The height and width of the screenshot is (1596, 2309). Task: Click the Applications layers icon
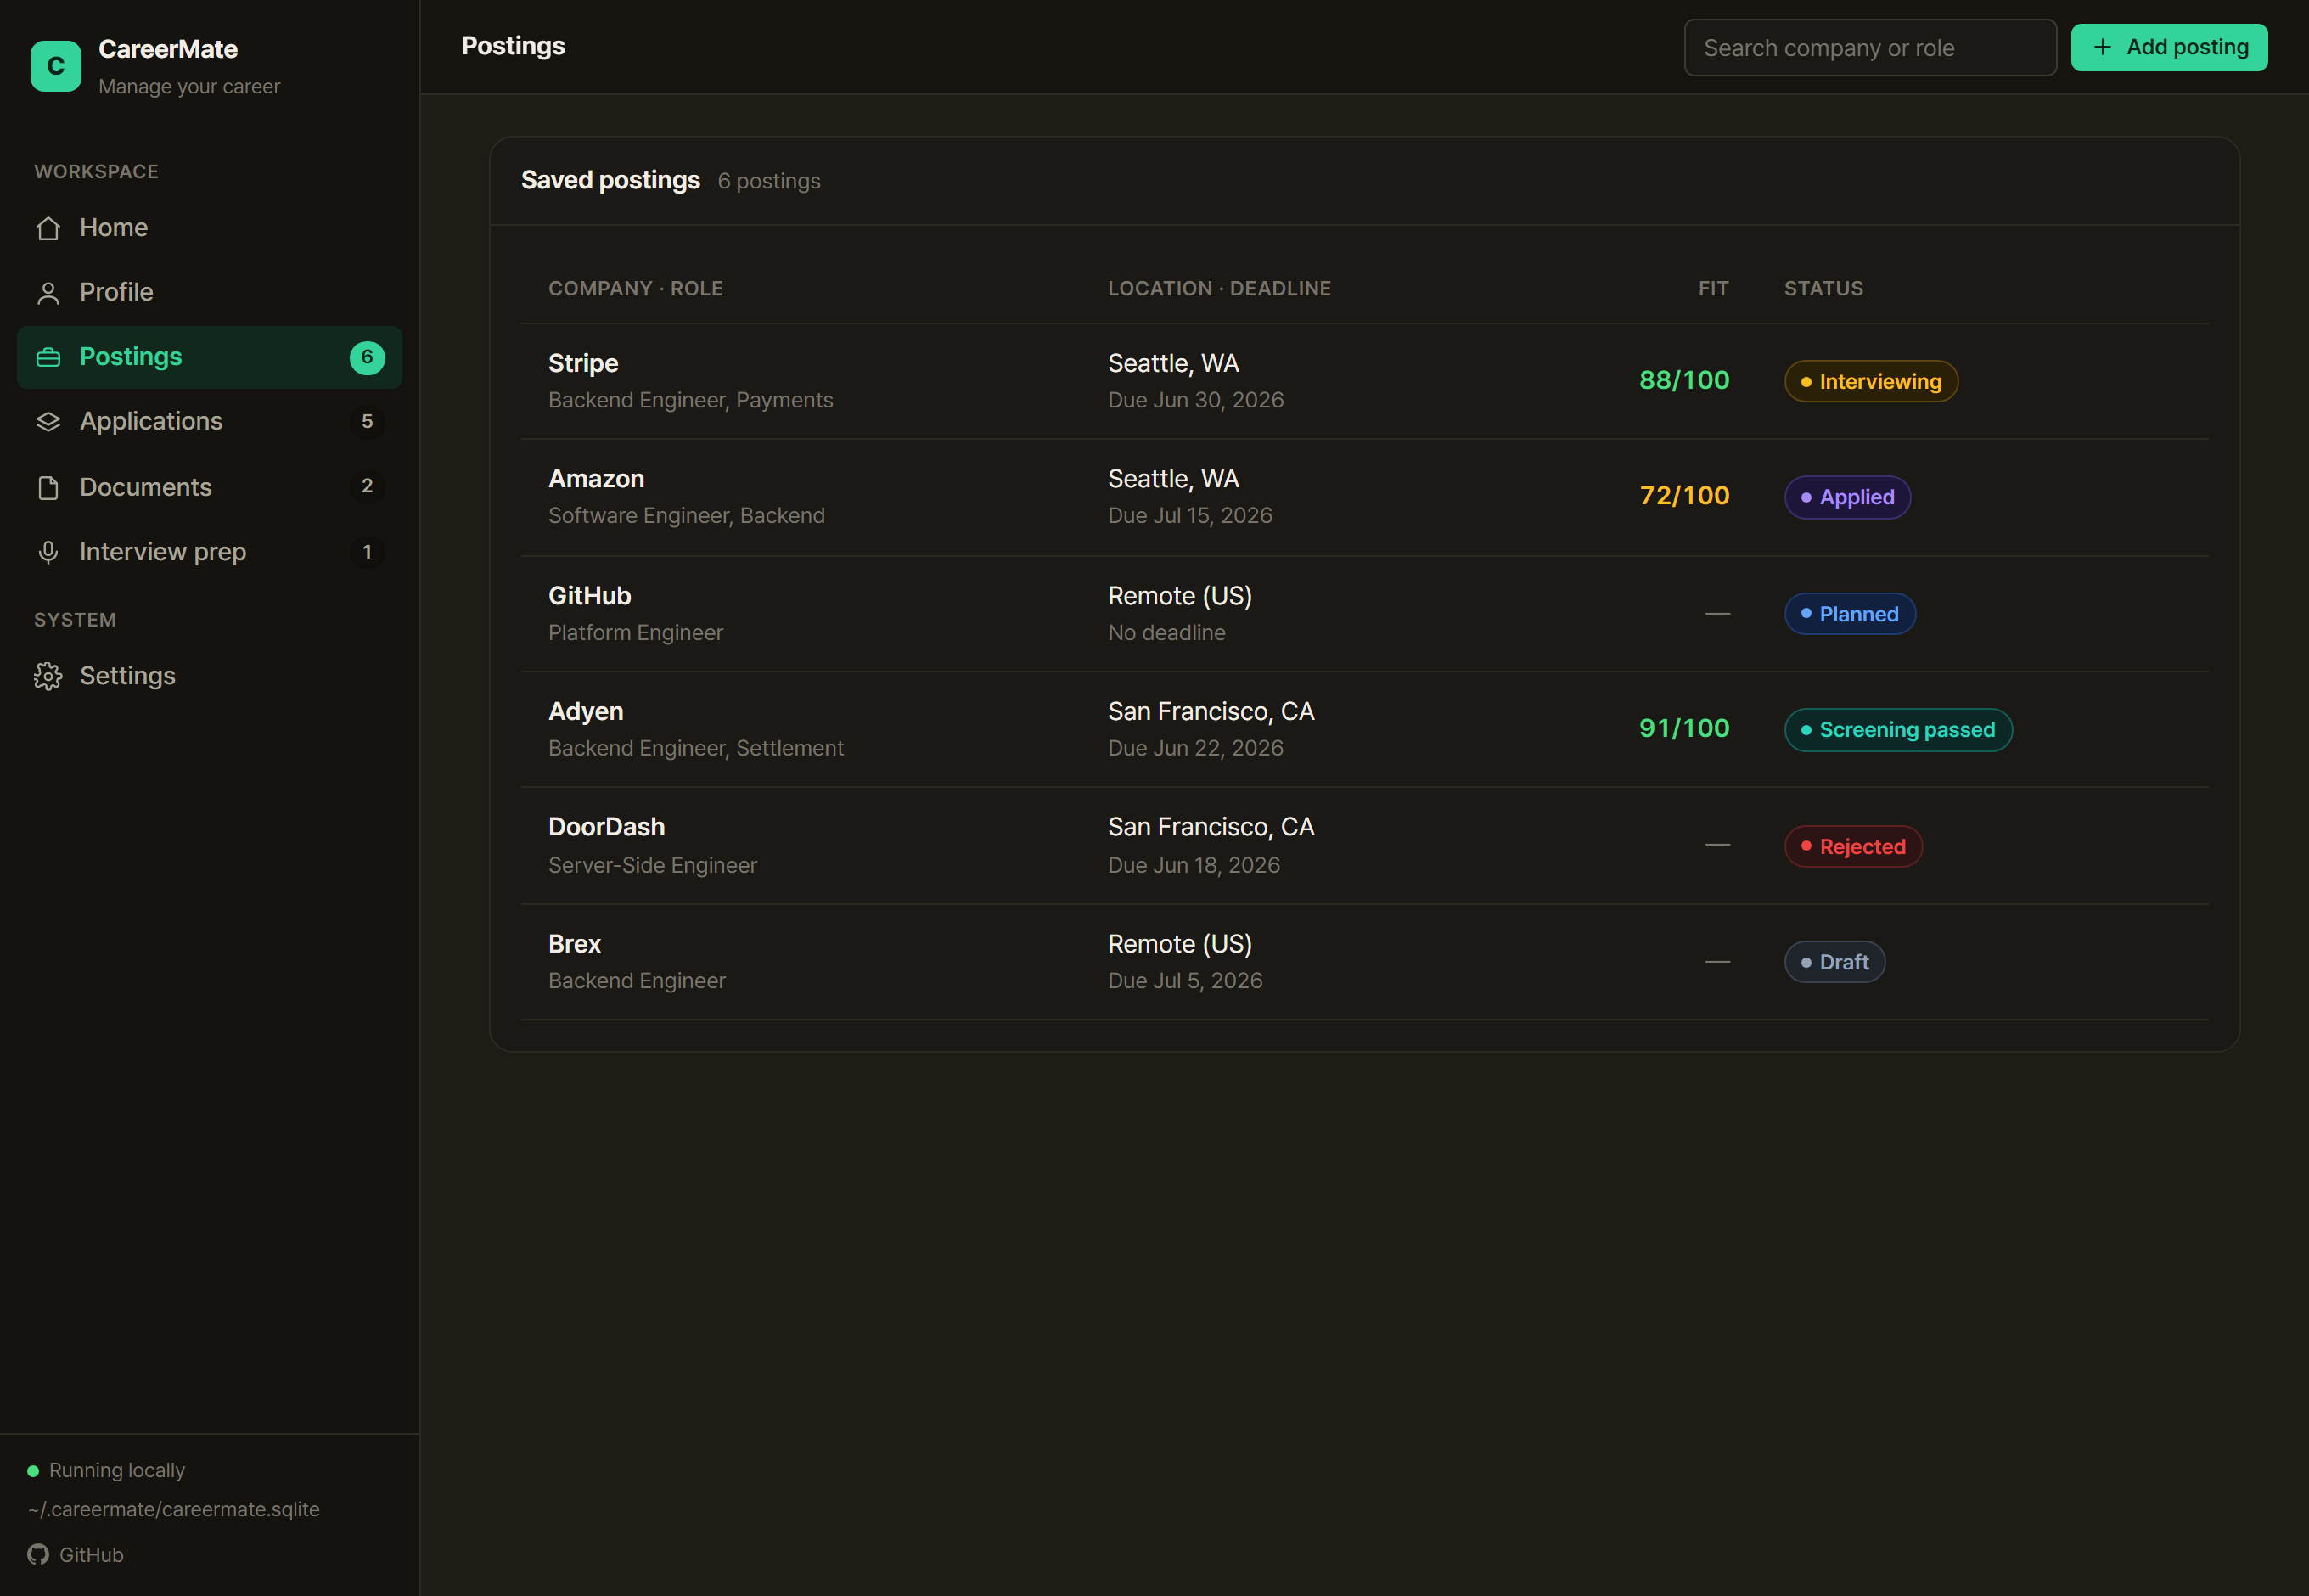tap(48, 422)
